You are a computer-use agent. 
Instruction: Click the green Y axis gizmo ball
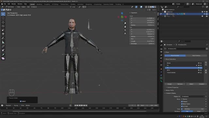click(x=122, y=17)
